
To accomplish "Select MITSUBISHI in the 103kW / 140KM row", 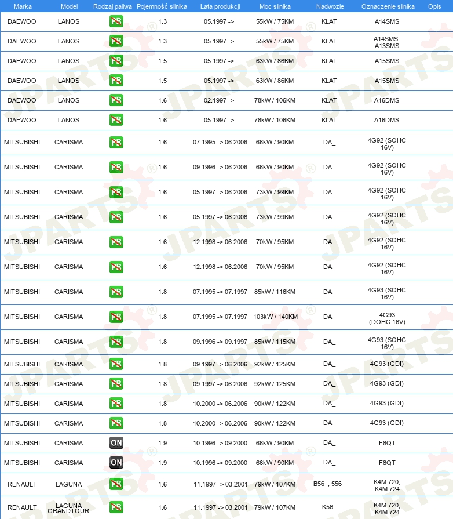I will click(x=22, y=317).
